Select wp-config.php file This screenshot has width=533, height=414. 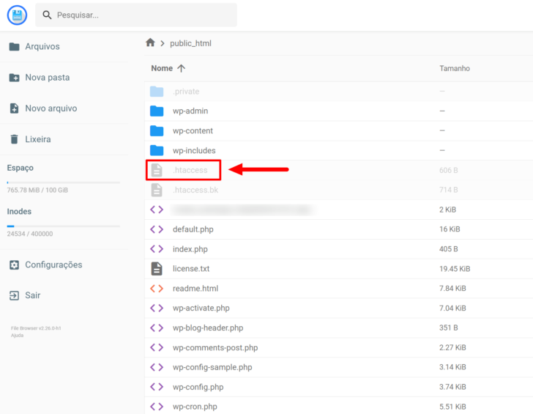[x=338, y=387]
